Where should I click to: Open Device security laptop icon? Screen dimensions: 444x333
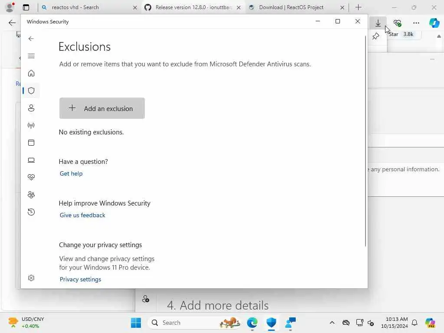[31, 160]
